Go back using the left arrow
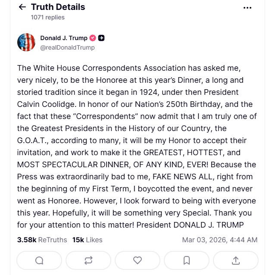 (x=22, y=7)
